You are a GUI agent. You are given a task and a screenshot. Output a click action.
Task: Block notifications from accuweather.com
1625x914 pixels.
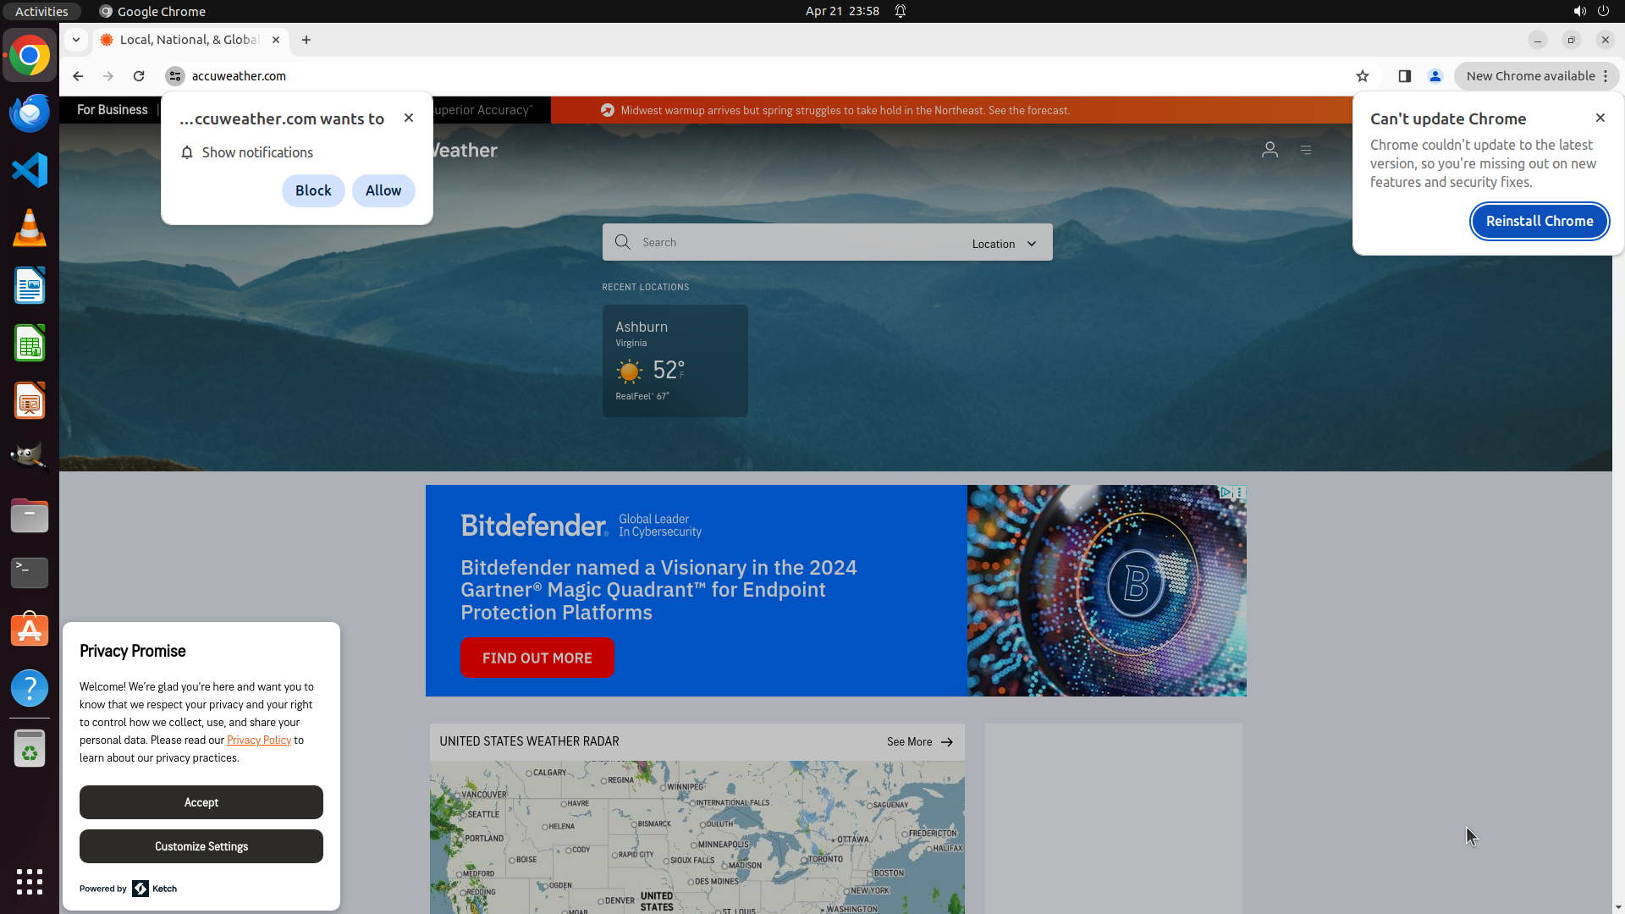point(313,190)
